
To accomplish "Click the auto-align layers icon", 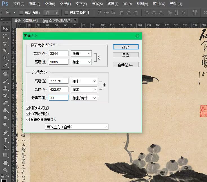I will [x=195, y=13].
